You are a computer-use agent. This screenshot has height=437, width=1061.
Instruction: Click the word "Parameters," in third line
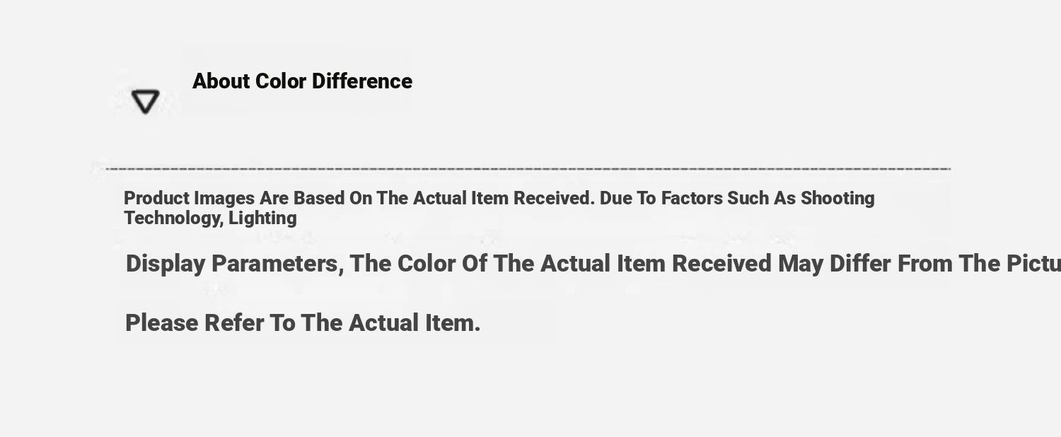[x=277, y=264]
